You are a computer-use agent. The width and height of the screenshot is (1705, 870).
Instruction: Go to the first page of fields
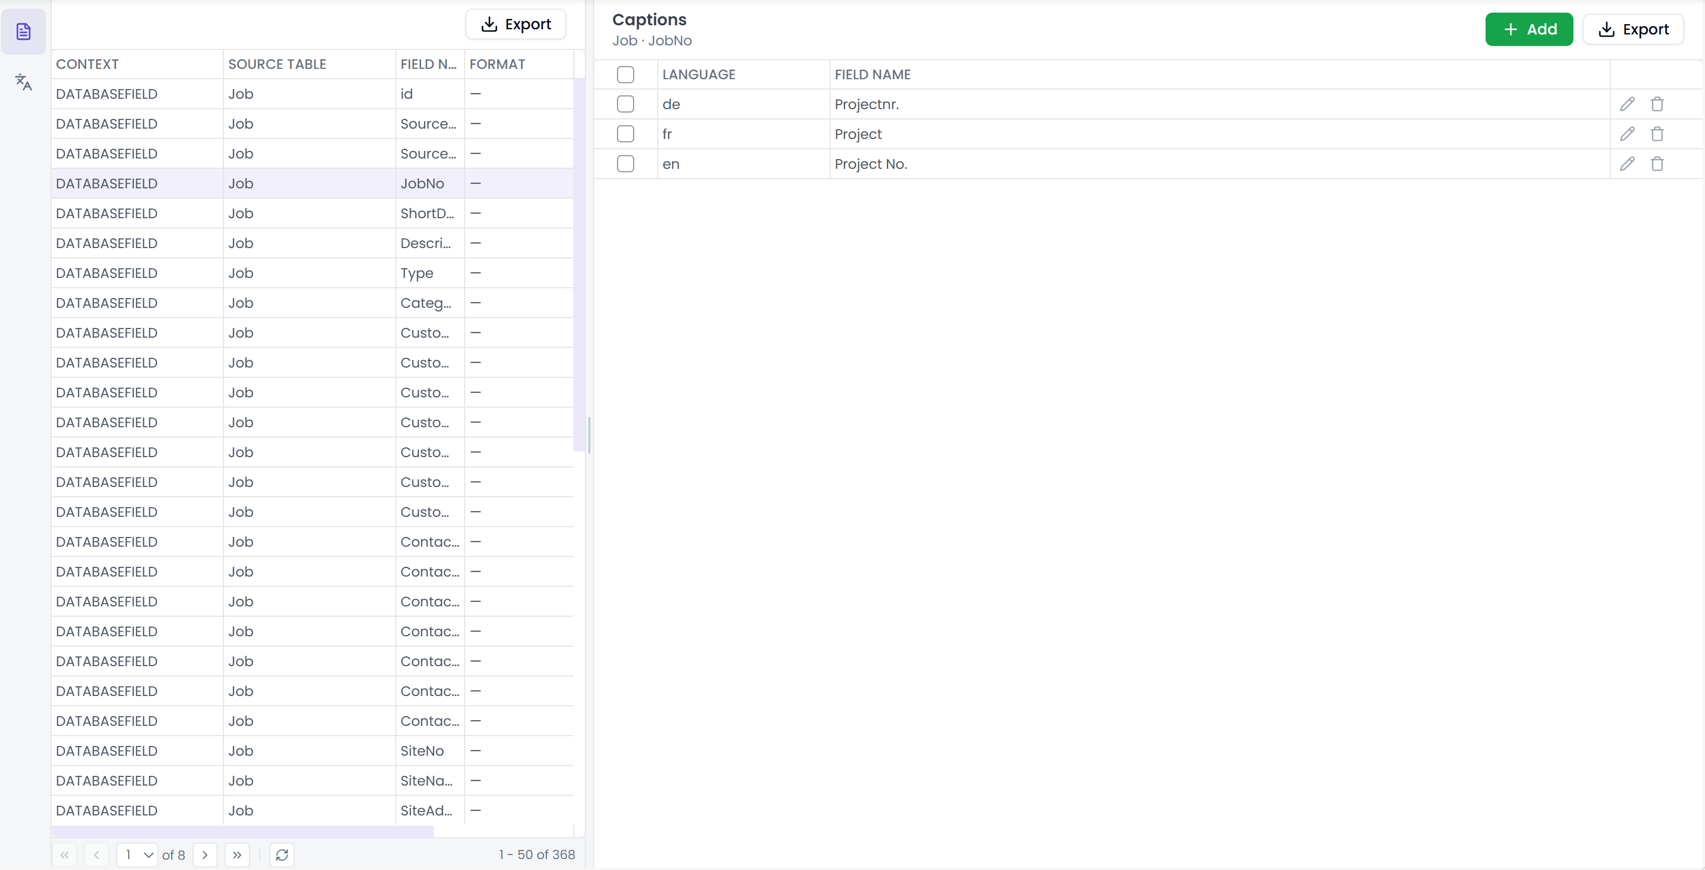(x=64, y=855)
